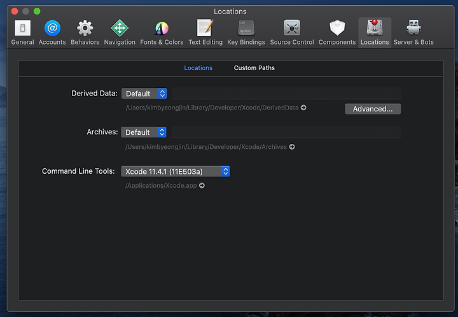Click the DerivedData path text
This screenshot has width=458, height=317.
pyautogui.click(x=212, y=108)
